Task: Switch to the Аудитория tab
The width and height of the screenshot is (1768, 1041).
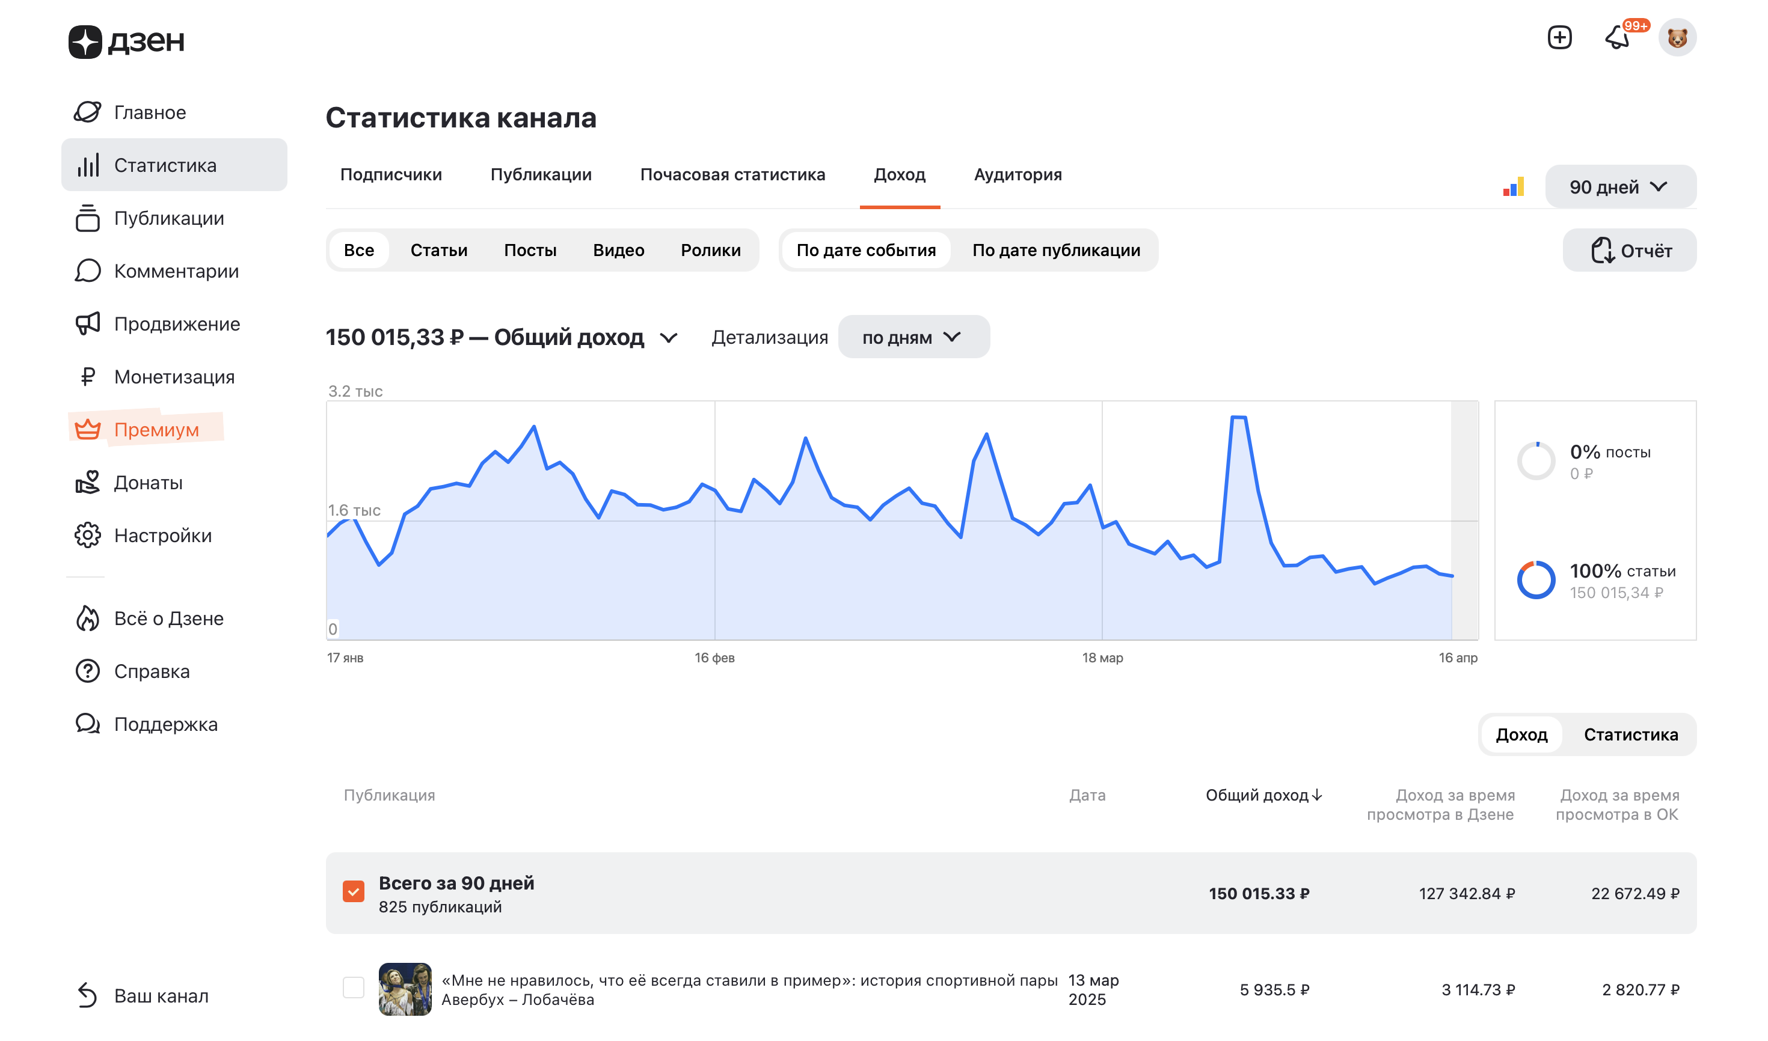Action: 1017,175
